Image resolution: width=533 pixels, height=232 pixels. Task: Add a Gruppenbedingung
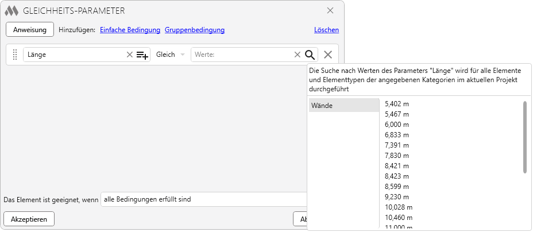point(195,30)
